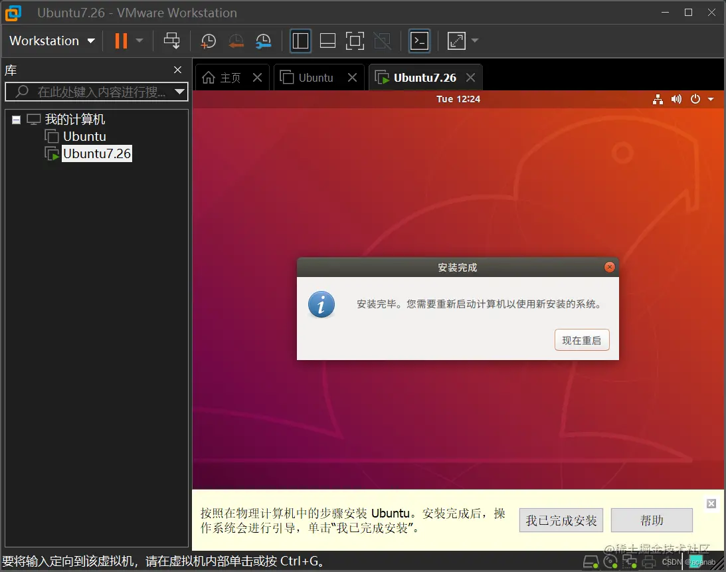The height and width of the screenshot is (572, 726).
Task: Click the network adapter status icon
Action: pyautogui.click(x=630, y=561)
